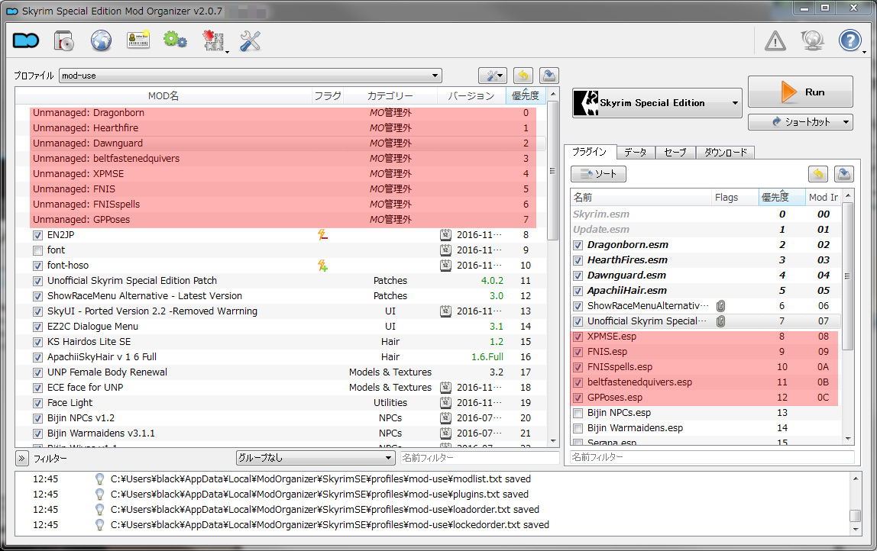Screen dimensions: 877x551
Task: Switch to the セーブ tab
Action: tap(675, 152)
